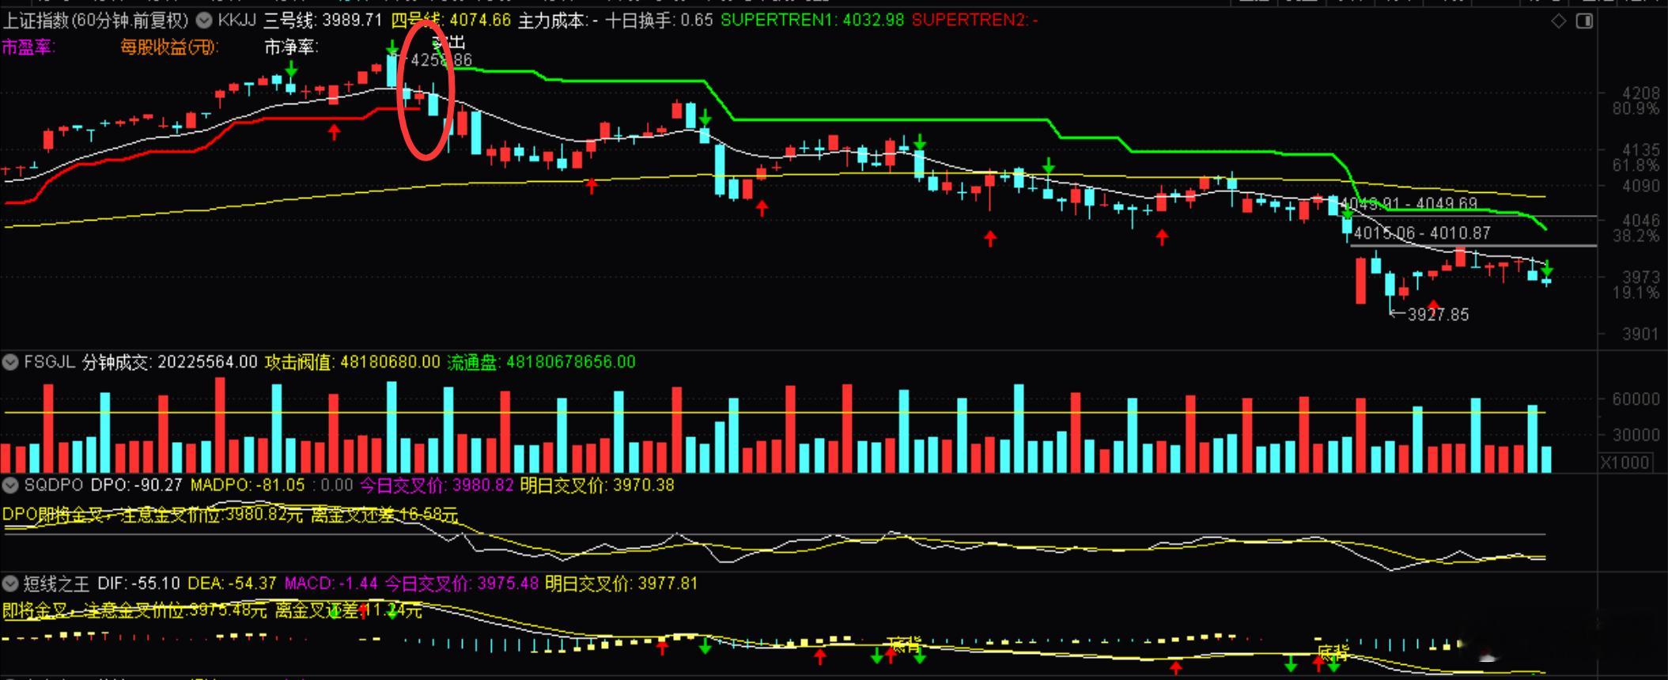Click the green 流通盘 value
Image resolution: width=1668 pixels, height=680 pixels.
click(541, 362)
